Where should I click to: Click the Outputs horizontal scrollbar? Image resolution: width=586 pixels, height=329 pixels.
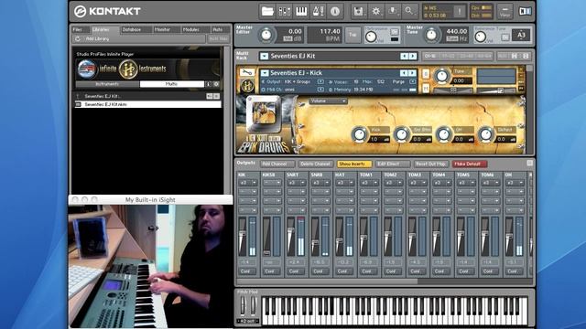click(x=327, y=281)
